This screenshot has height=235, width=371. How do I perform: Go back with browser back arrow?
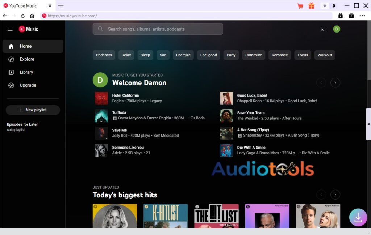[5, 16]
